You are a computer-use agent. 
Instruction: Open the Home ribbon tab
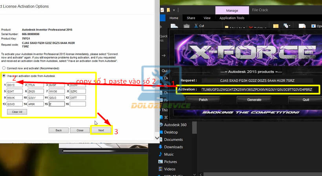click(174, 18)
